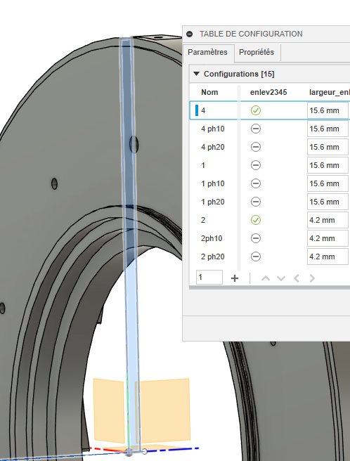Image resolution: width=350 pixels, height=461 pixels.
Task: Edit largeur value for row 1 ph10
Action: click(x=328, y=183)
